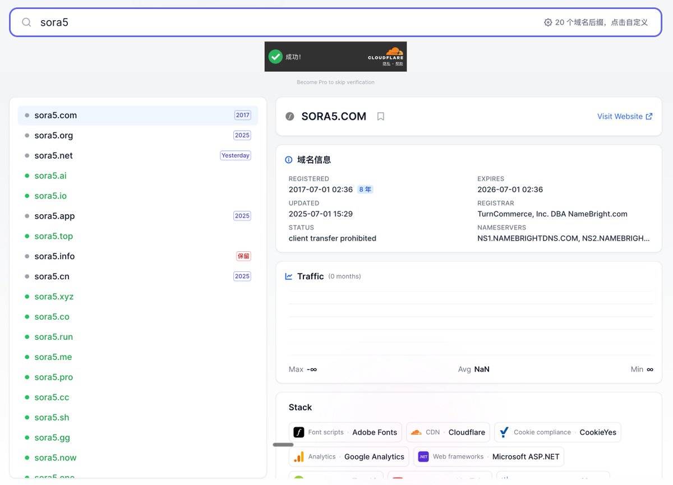Select the available sora5.io domain
Screen dimensions: 673x485
138,196
